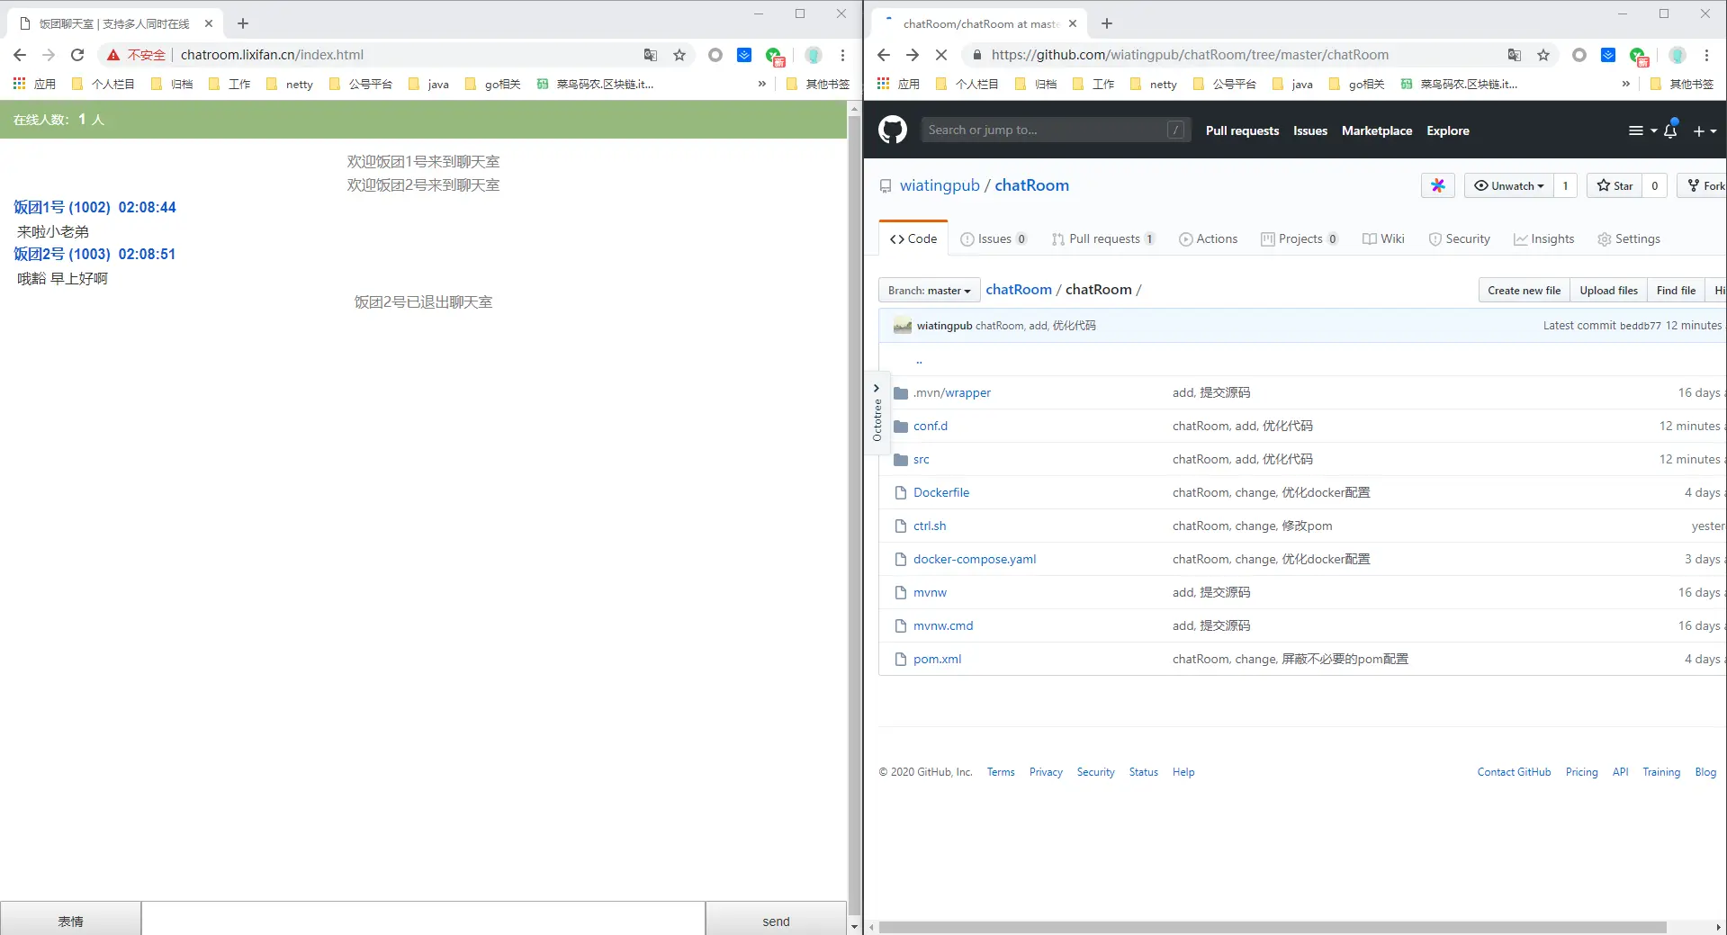The image size is (1727, 935).
Task: Click the send button in chat
Action: click(776, 921)
